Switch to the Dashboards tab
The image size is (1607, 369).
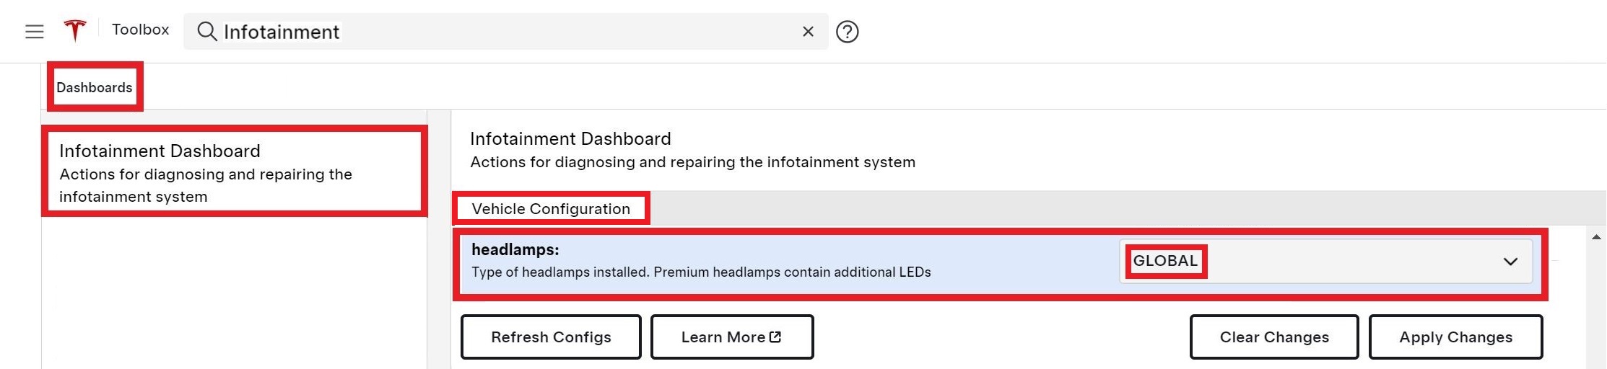(x=95, y=87)
